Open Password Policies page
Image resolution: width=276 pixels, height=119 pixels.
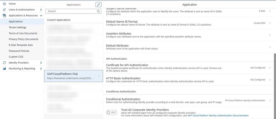(x=19, y=51)
